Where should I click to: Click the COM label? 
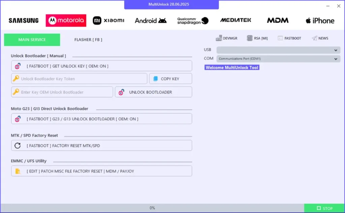[209, 59]
